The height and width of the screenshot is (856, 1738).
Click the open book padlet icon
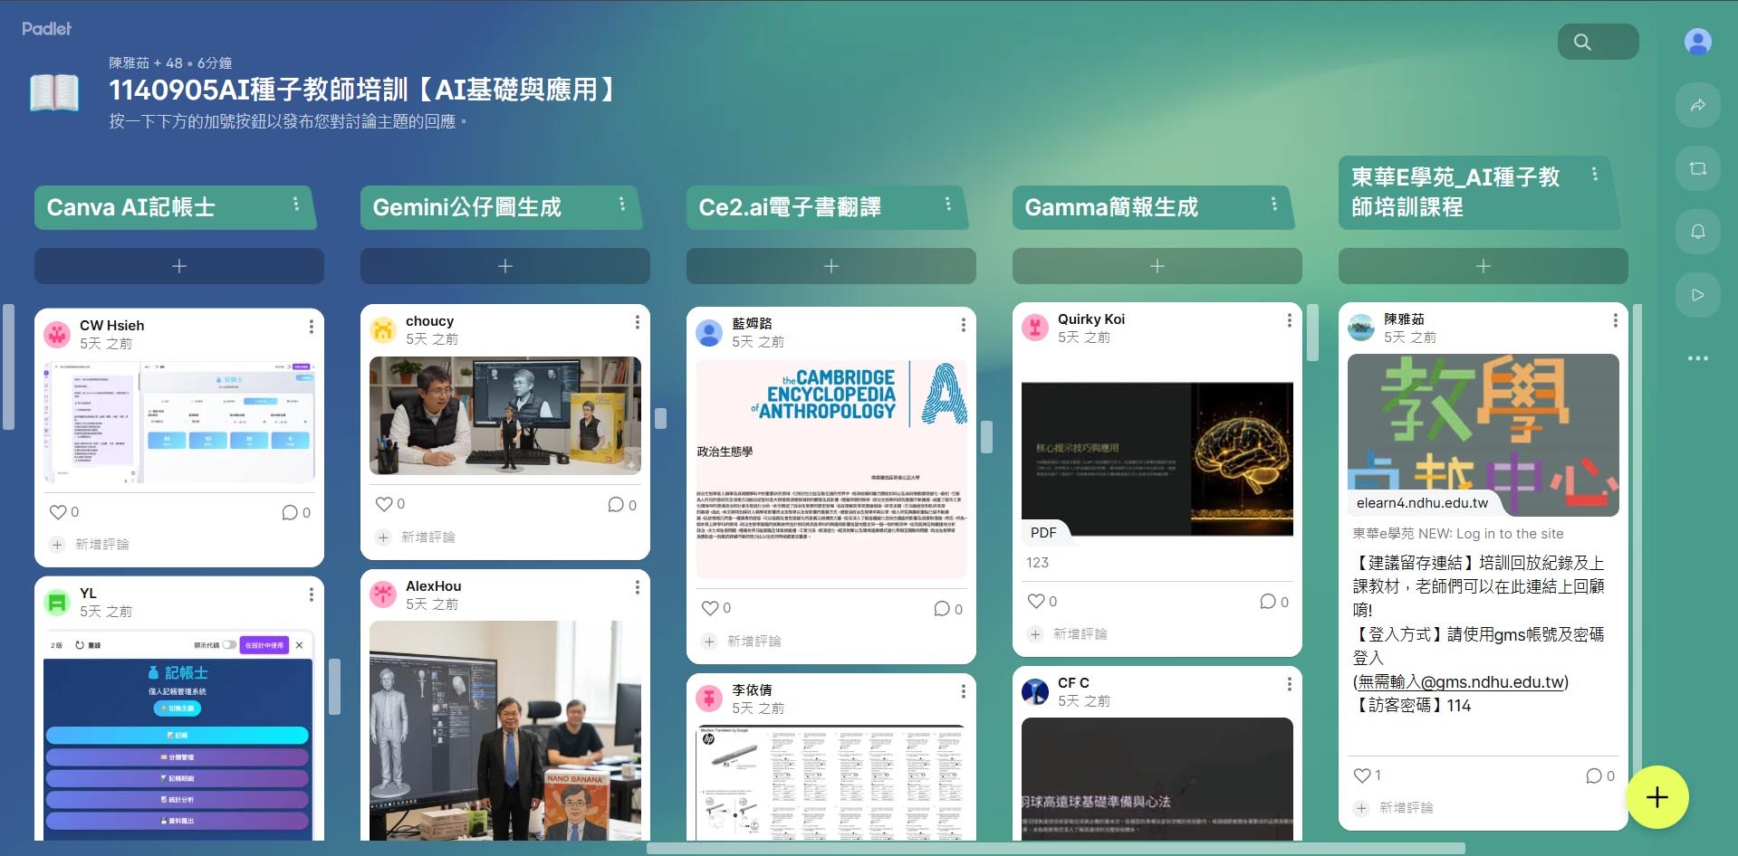pyautogui.click(x=54, y=92)
